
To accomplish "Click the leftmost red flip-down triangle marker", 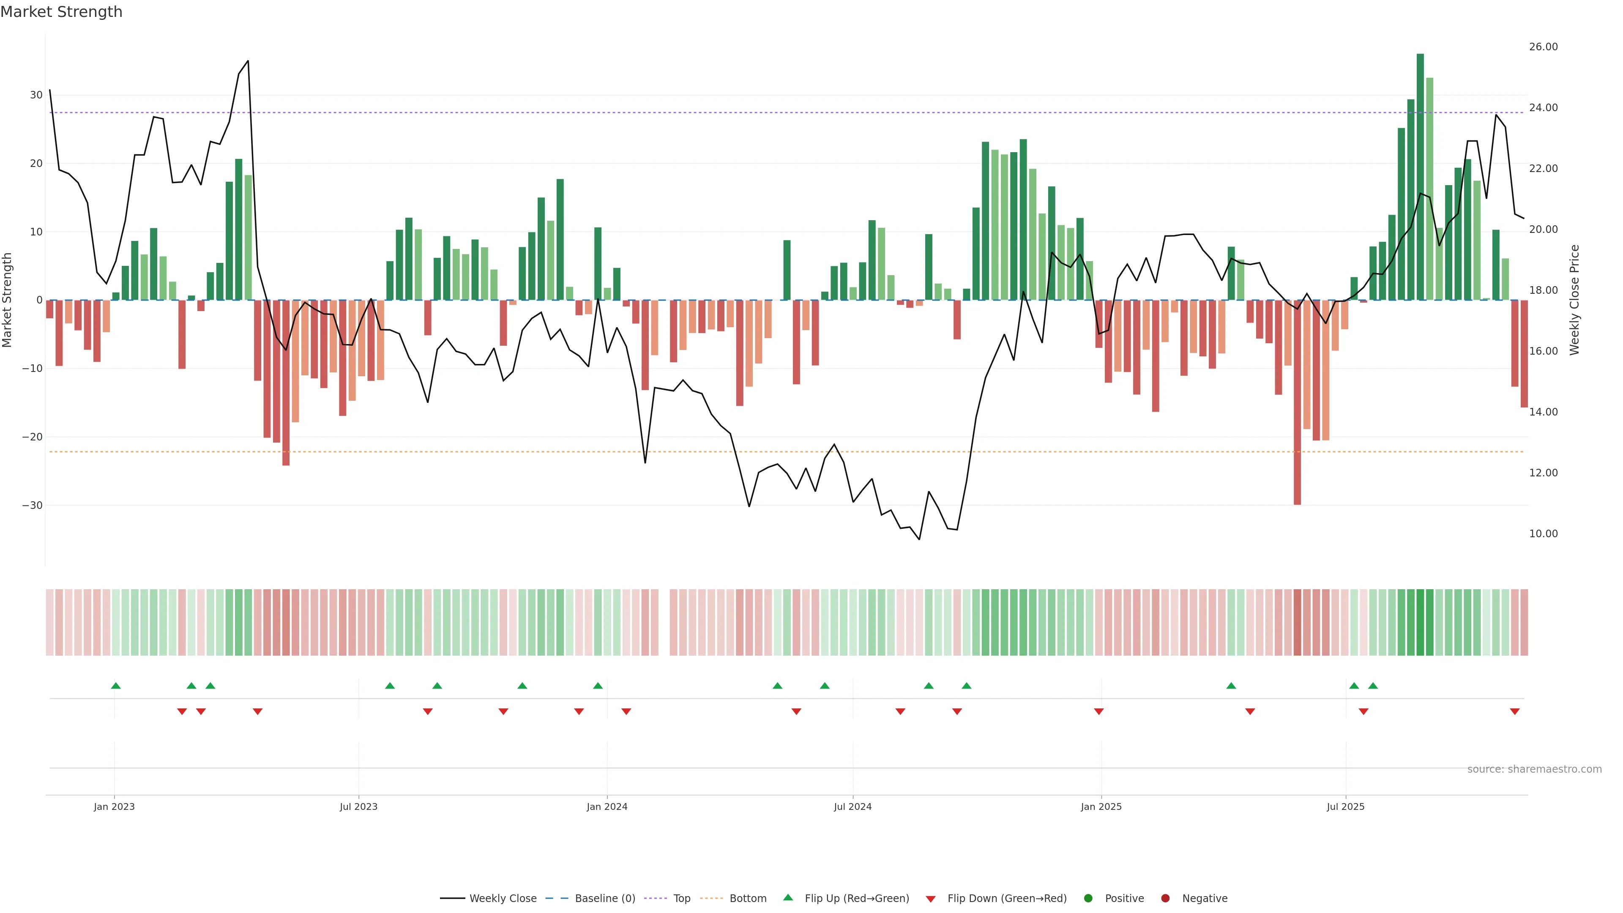I will [x=182, y=711].
